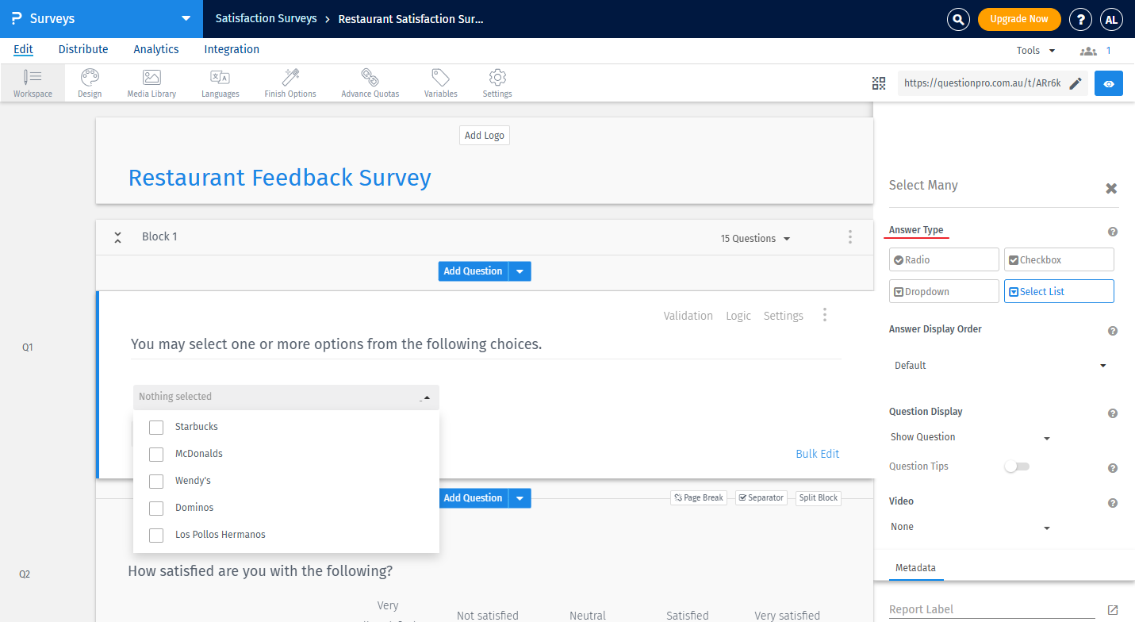Image resolution: width=1135 pixels, height=622 pixels.
Task: Open the Design panel
Action: pyautogui.click(x=89, y=83)
